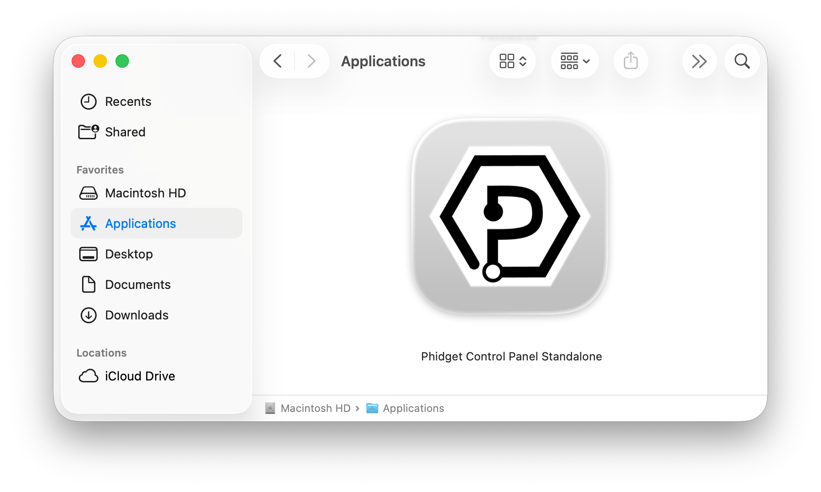This screenshot has height=492, width=821.
Task: Expand the group-by options dropdown
Action: pyautogui.click(x=575, y=61)
